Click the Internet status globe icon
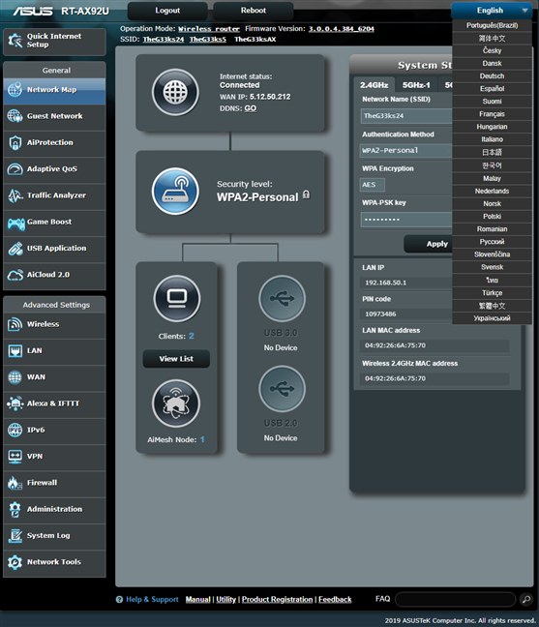This screenshot has width=539, height=627. click(x=175, y=92)
